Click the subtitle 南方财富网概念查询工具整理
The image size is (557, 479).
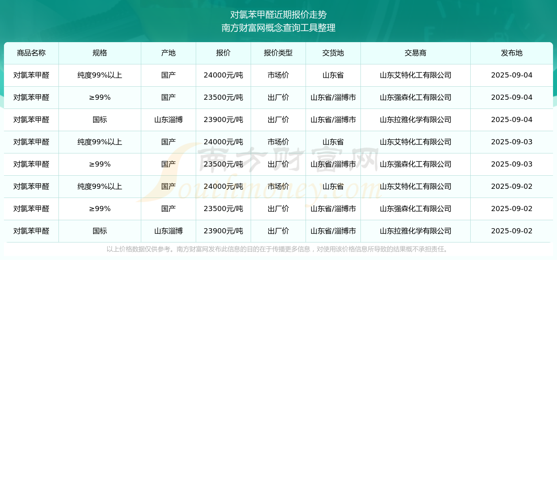278,28
